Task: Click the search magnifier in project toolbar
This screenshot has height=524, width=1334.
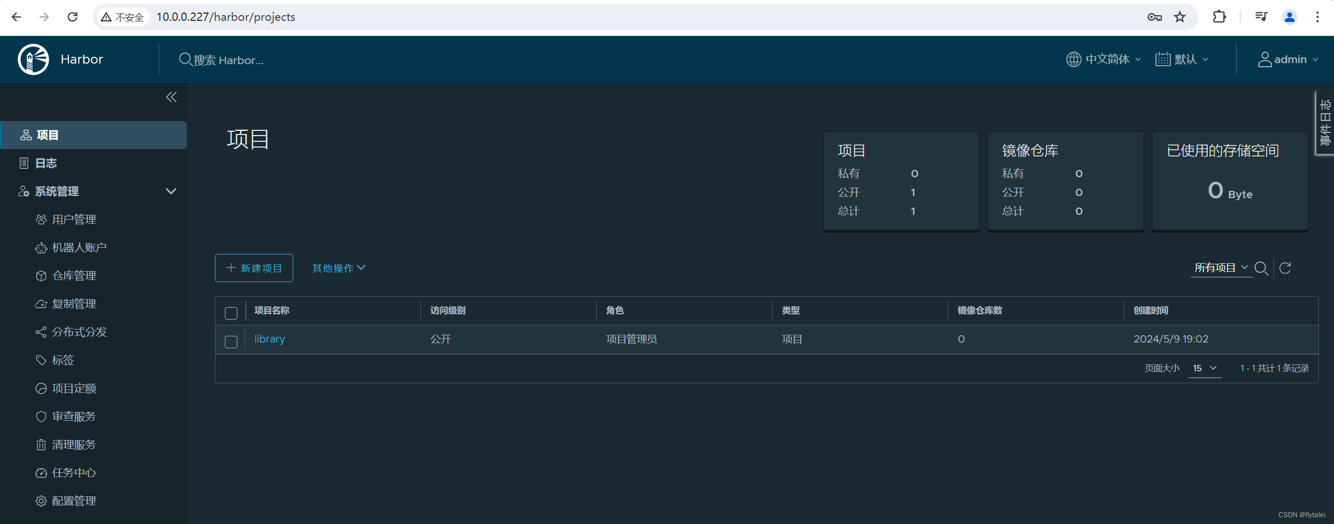Action: click(x=1261, y=268)
